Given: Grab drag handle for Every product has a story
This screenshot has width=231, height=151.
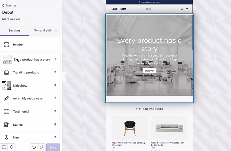Looking at the screenshot, I should pos(56,59).
